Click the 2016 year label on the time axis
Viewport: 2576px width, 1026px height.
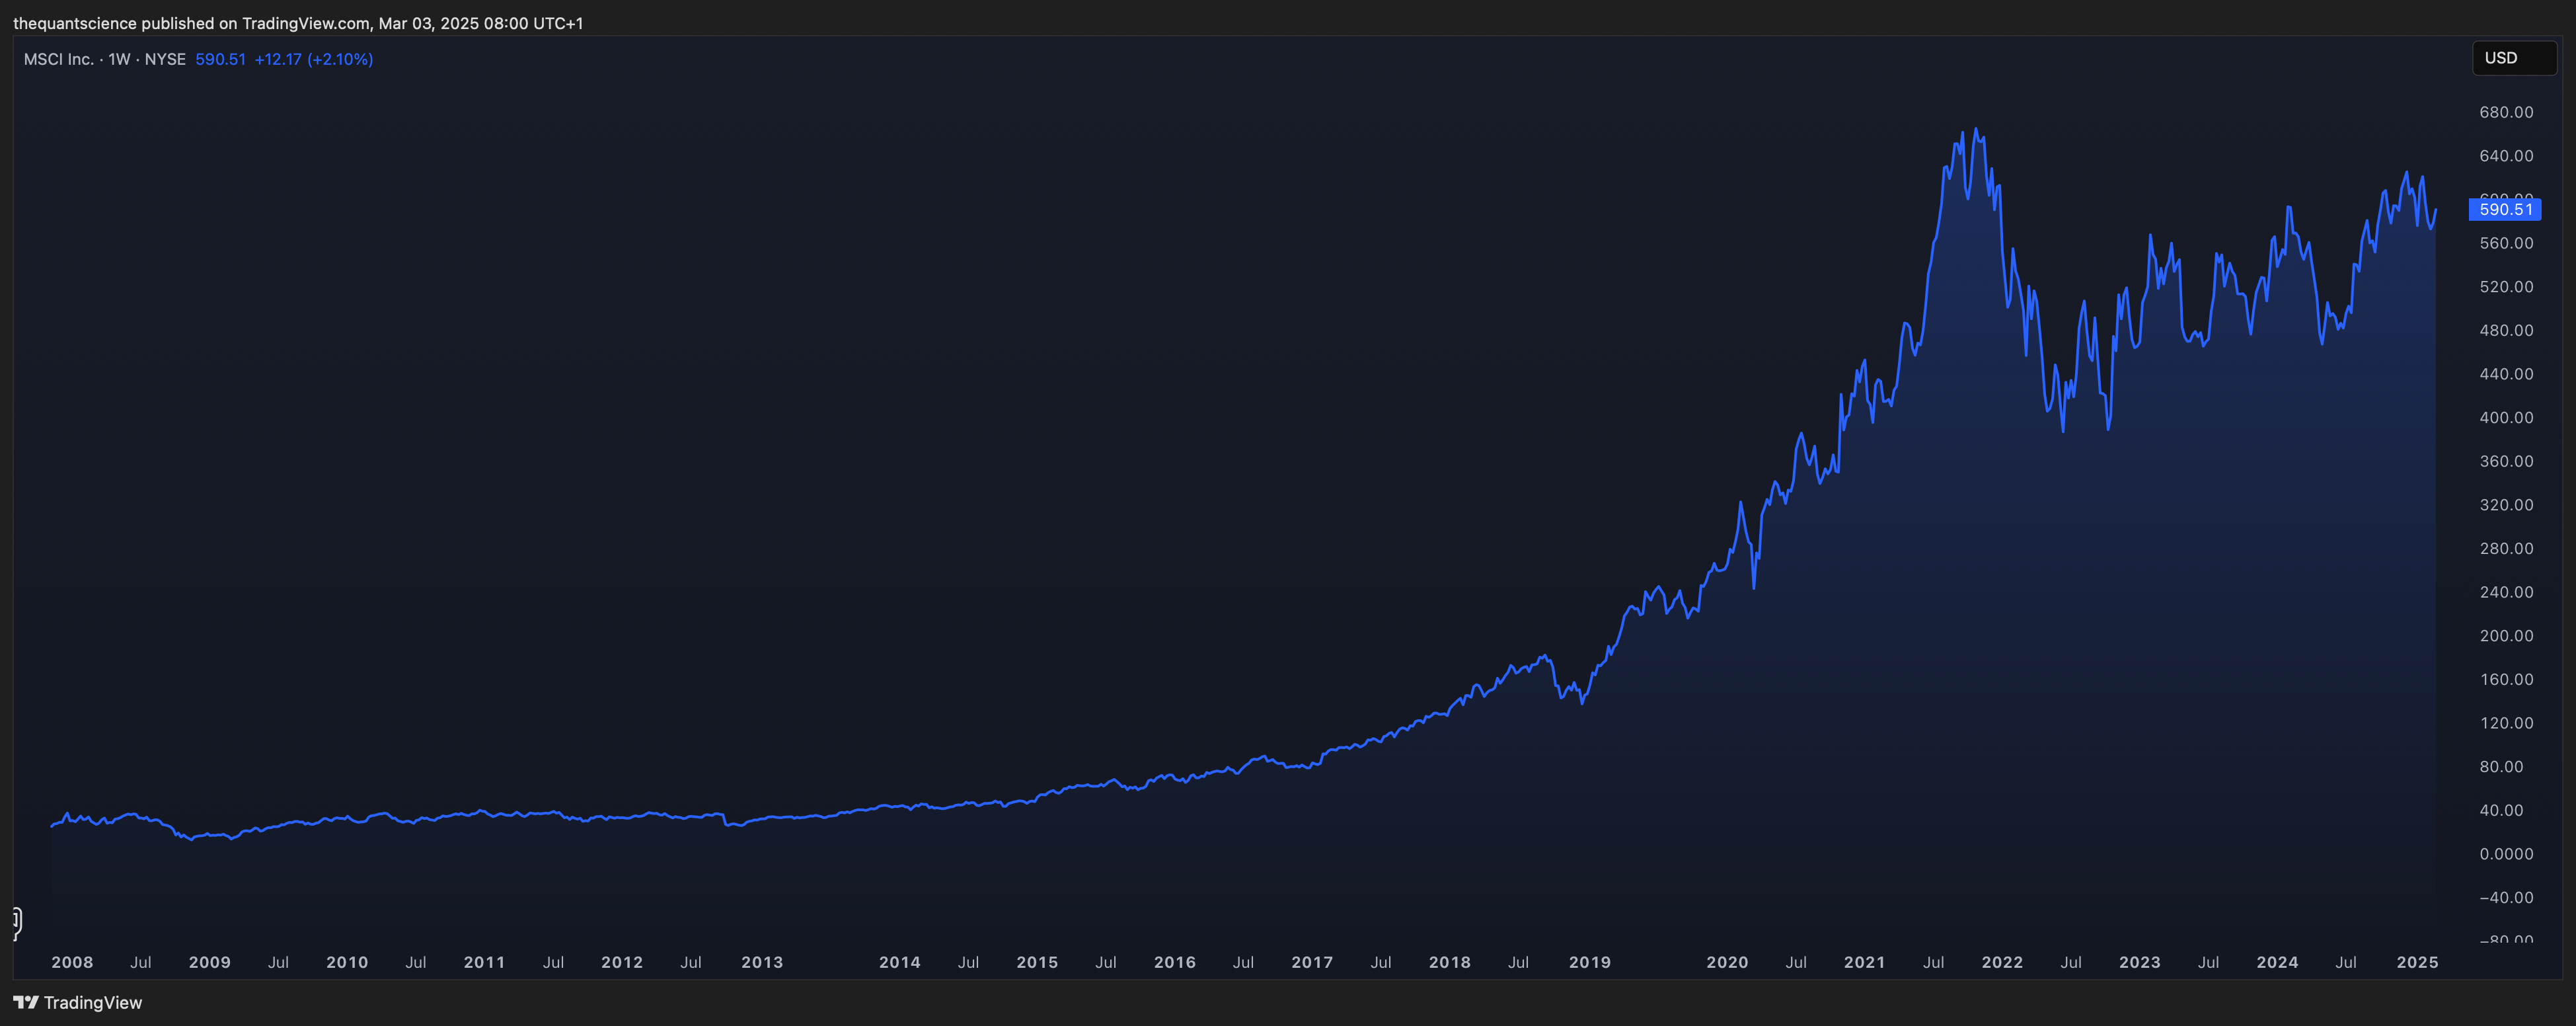click(x=1175, y=962)
